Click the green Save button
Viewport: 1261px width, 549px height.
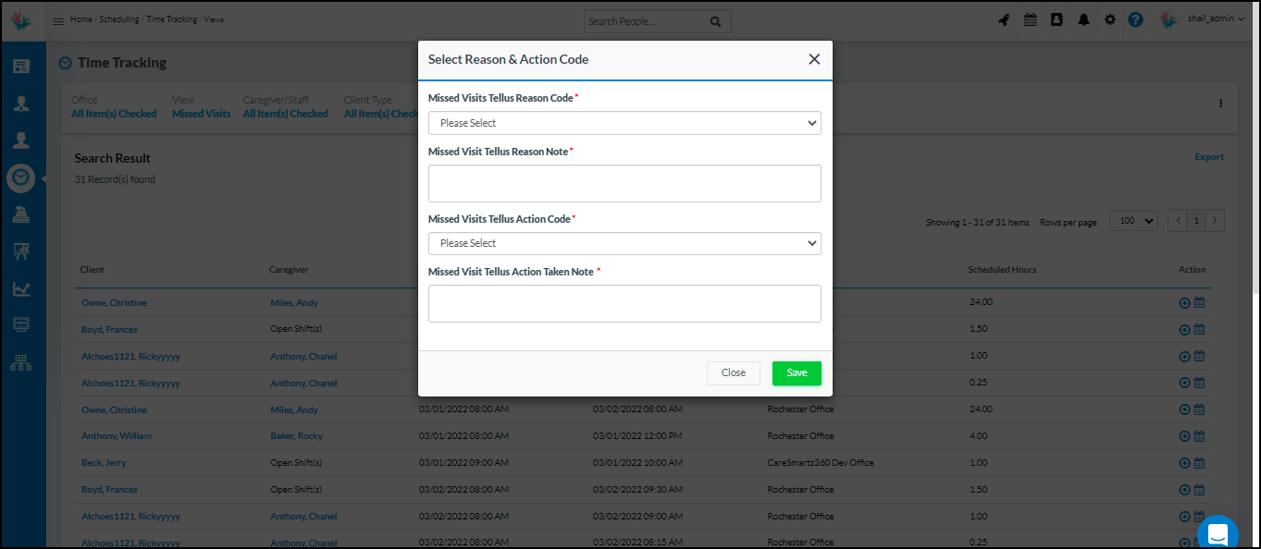coord(796,372)
